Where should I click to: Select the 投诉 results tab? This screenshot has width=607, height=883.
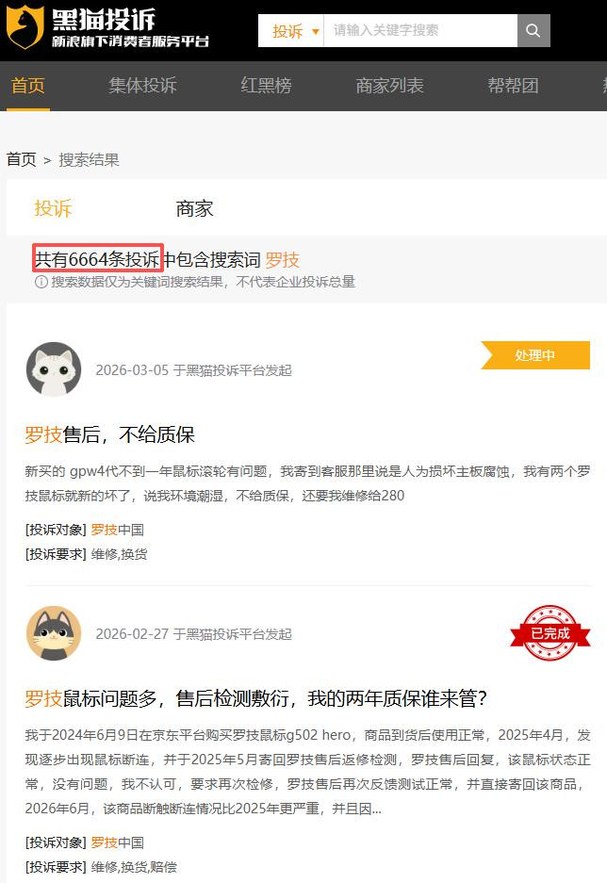click(53, 209)
